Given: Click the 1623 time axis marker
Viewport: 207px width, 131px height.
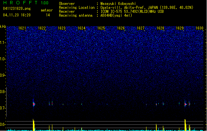Looking at the screenshot, I should pyautogui.click(x=62, y=28).
